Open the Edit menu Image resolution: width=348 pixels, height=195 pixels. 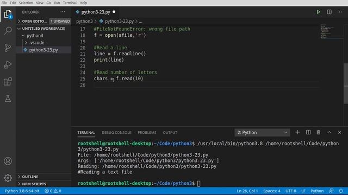tap(13, 3)
